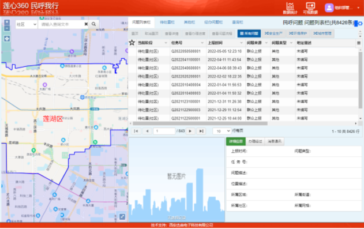Select row with task Q2022020200001
The height and width of the screenshot is (229, 364).
[243, 76]
